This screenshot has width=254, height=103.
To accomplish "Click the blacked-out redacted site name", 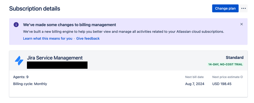I will [57, 65].
